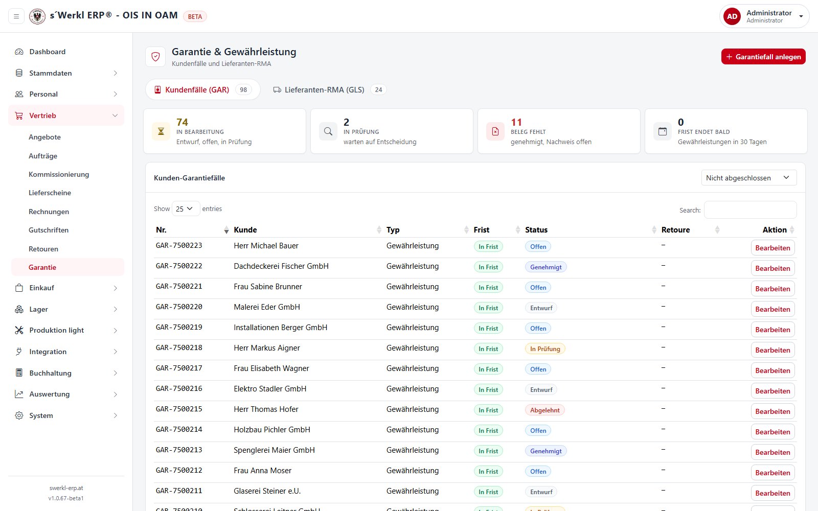818x511 pixels.
Task: Click the Dashboard gauge icon
Action: [19, 52]
